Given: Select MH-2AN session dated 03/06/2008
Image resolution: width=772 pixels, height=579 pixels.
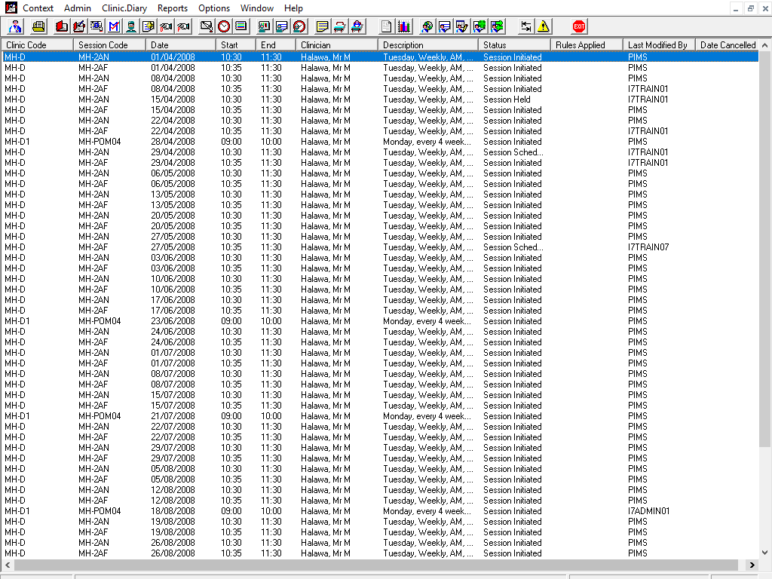Looking at the screenshot, I should [x=380, y=258].
